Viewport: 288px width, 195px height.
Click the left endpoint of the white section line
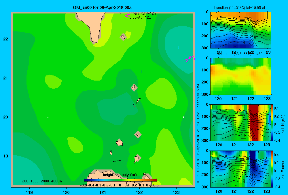coord(48,117)
